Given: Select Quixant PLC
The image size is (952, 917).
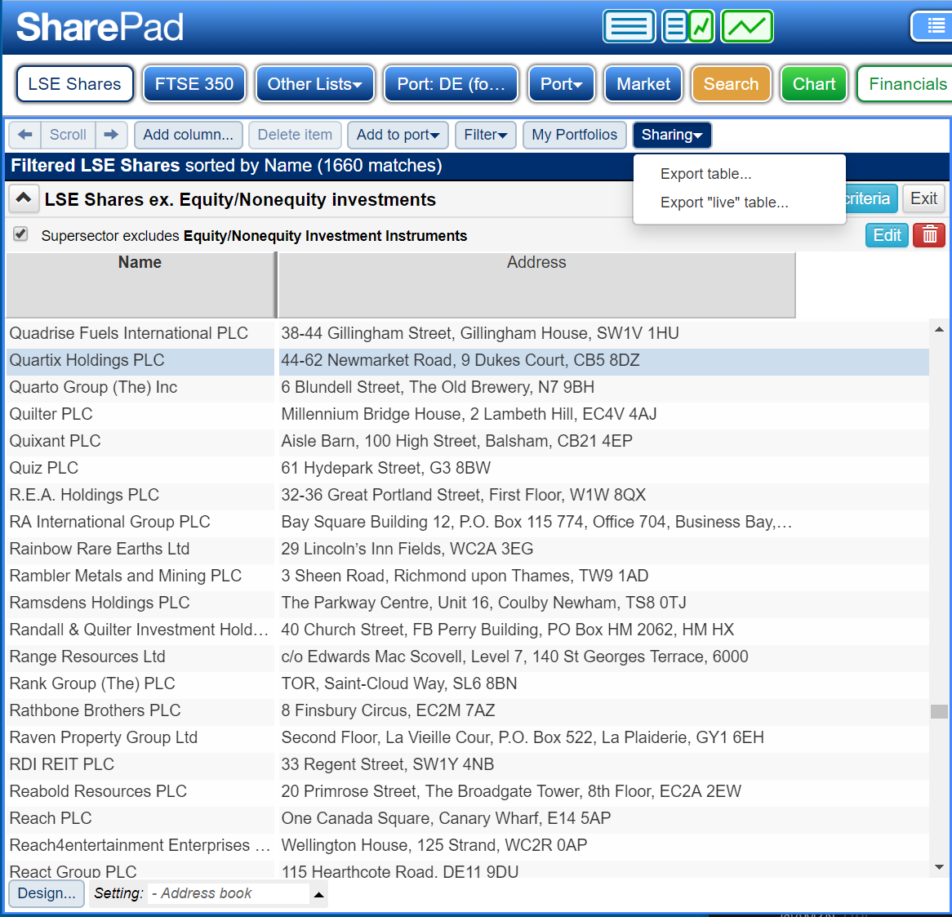Looking at the screenshot, I should (x=468, y=441).
